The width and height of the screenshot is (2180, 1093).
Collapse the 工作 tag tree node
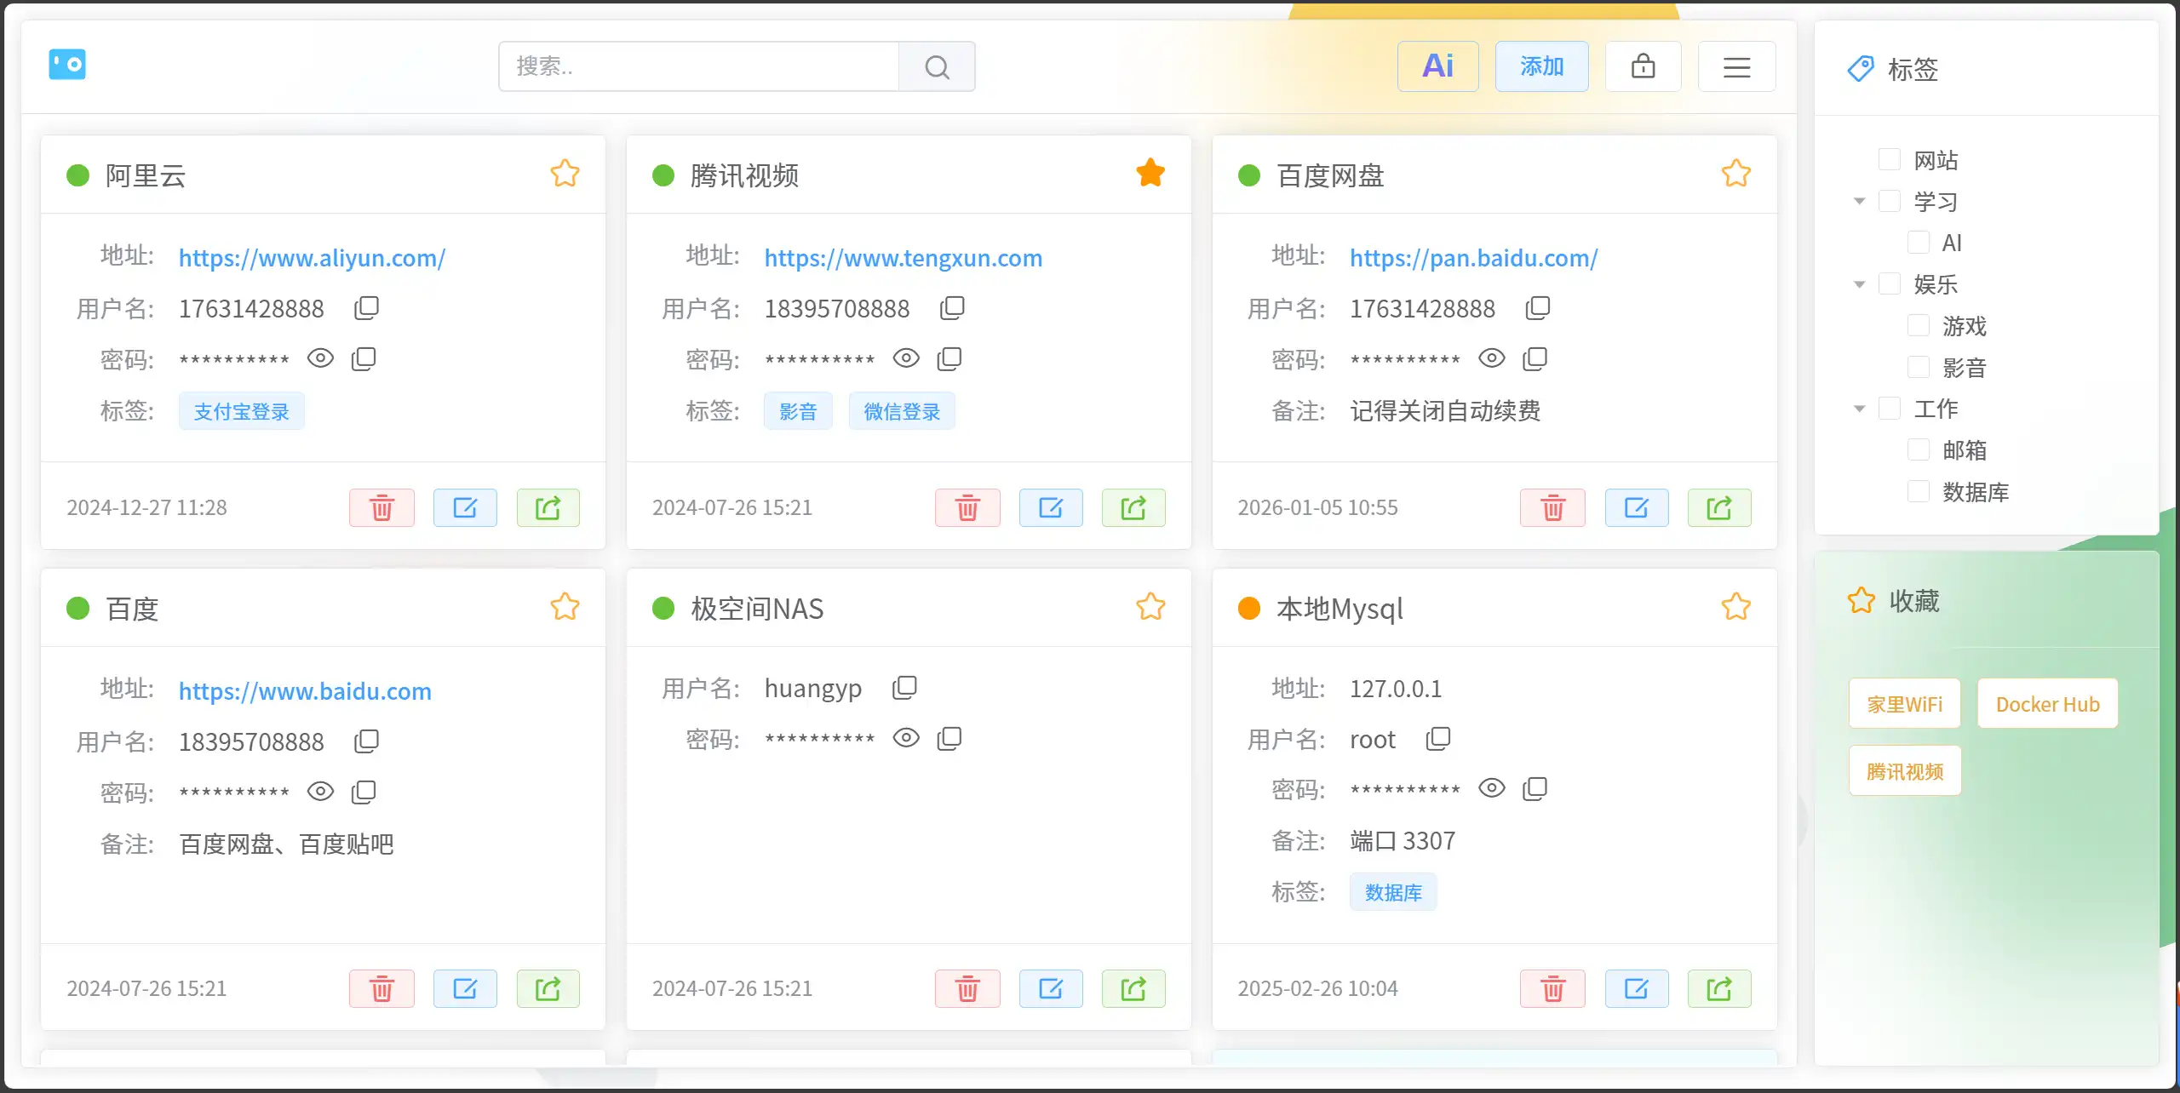click(x=1859, y=409)
